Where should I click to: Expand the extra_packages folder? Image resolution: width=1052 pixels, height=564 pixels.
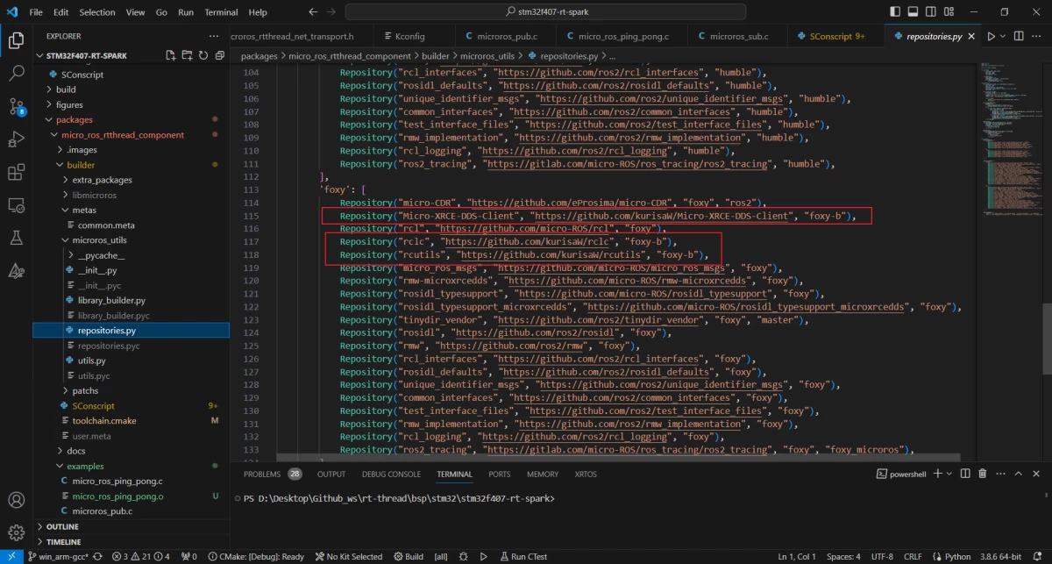(x=102, y=180)
